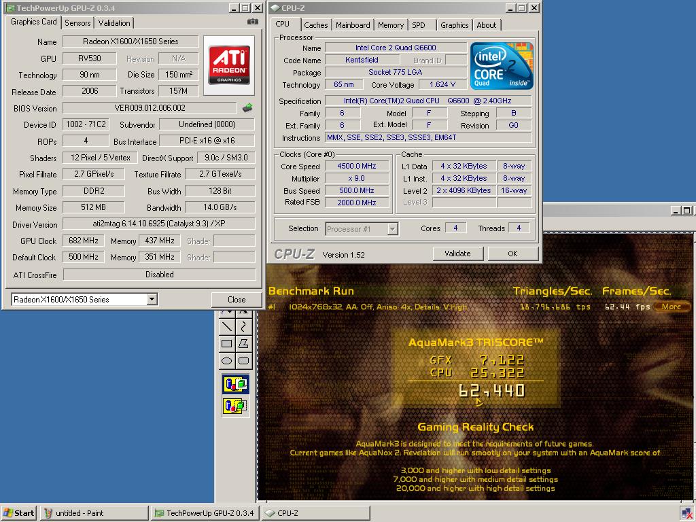The width and height of the screenshot is (696, 522).
Task: Open the About tab in CPU-Z
Action: point(487,25)
